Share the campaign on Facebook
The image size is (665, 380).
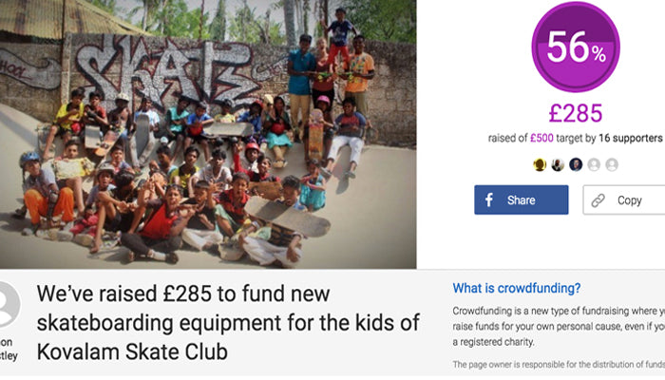[x=522, y=199]
